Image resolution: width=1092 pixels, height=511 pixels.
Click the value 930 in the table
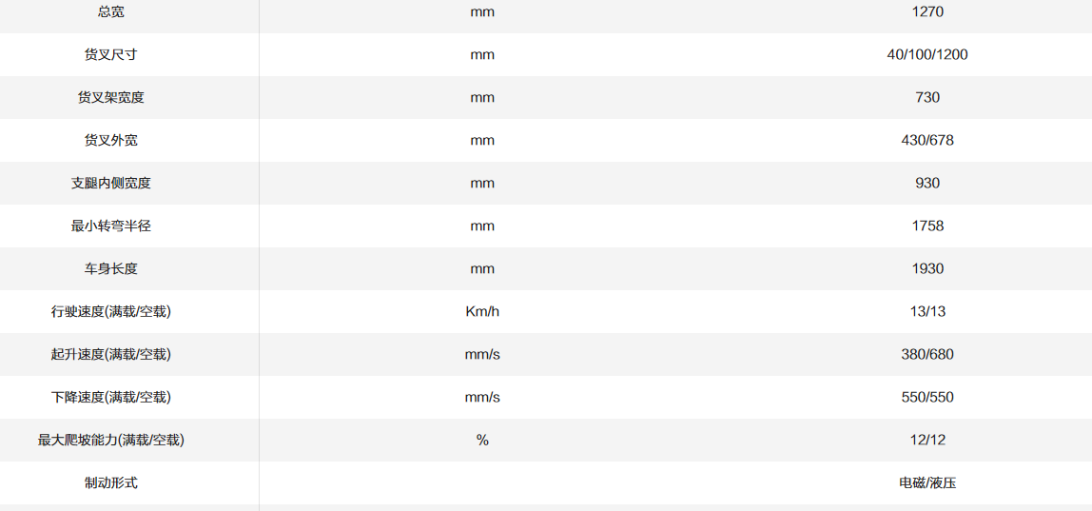tap(926, 184)
